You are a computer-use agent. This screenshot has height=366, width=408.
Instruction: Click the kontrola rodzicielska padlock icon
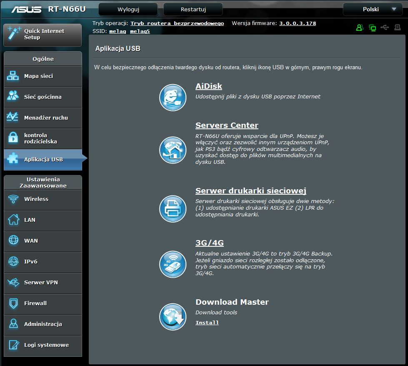tap(13, 137)
